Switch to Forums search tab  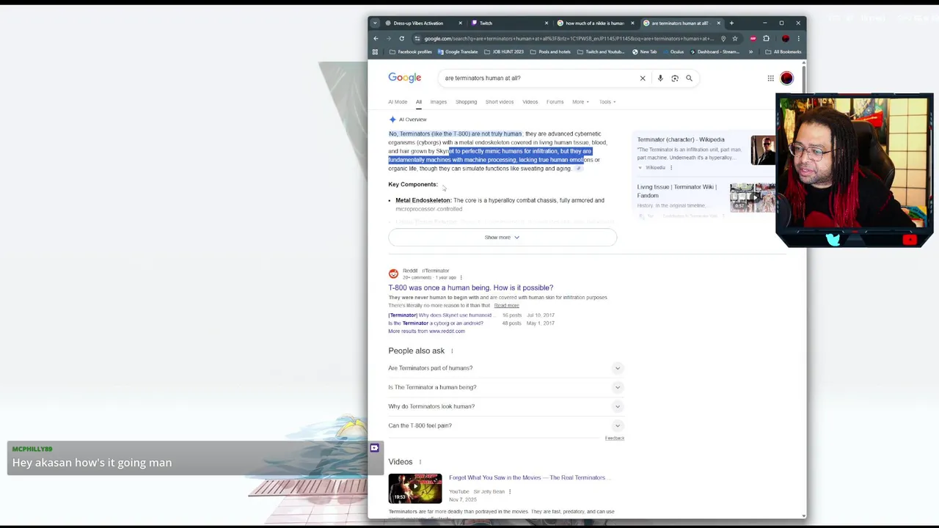[555, 102]
